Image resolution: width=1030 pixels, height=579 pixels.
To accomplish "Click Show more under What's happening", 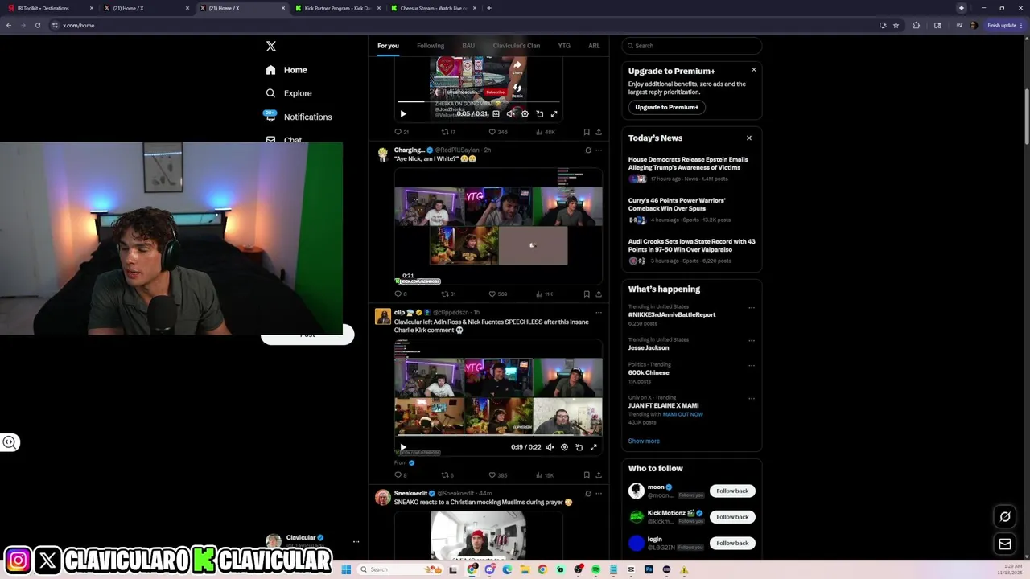I will click(x=644, y=441).
